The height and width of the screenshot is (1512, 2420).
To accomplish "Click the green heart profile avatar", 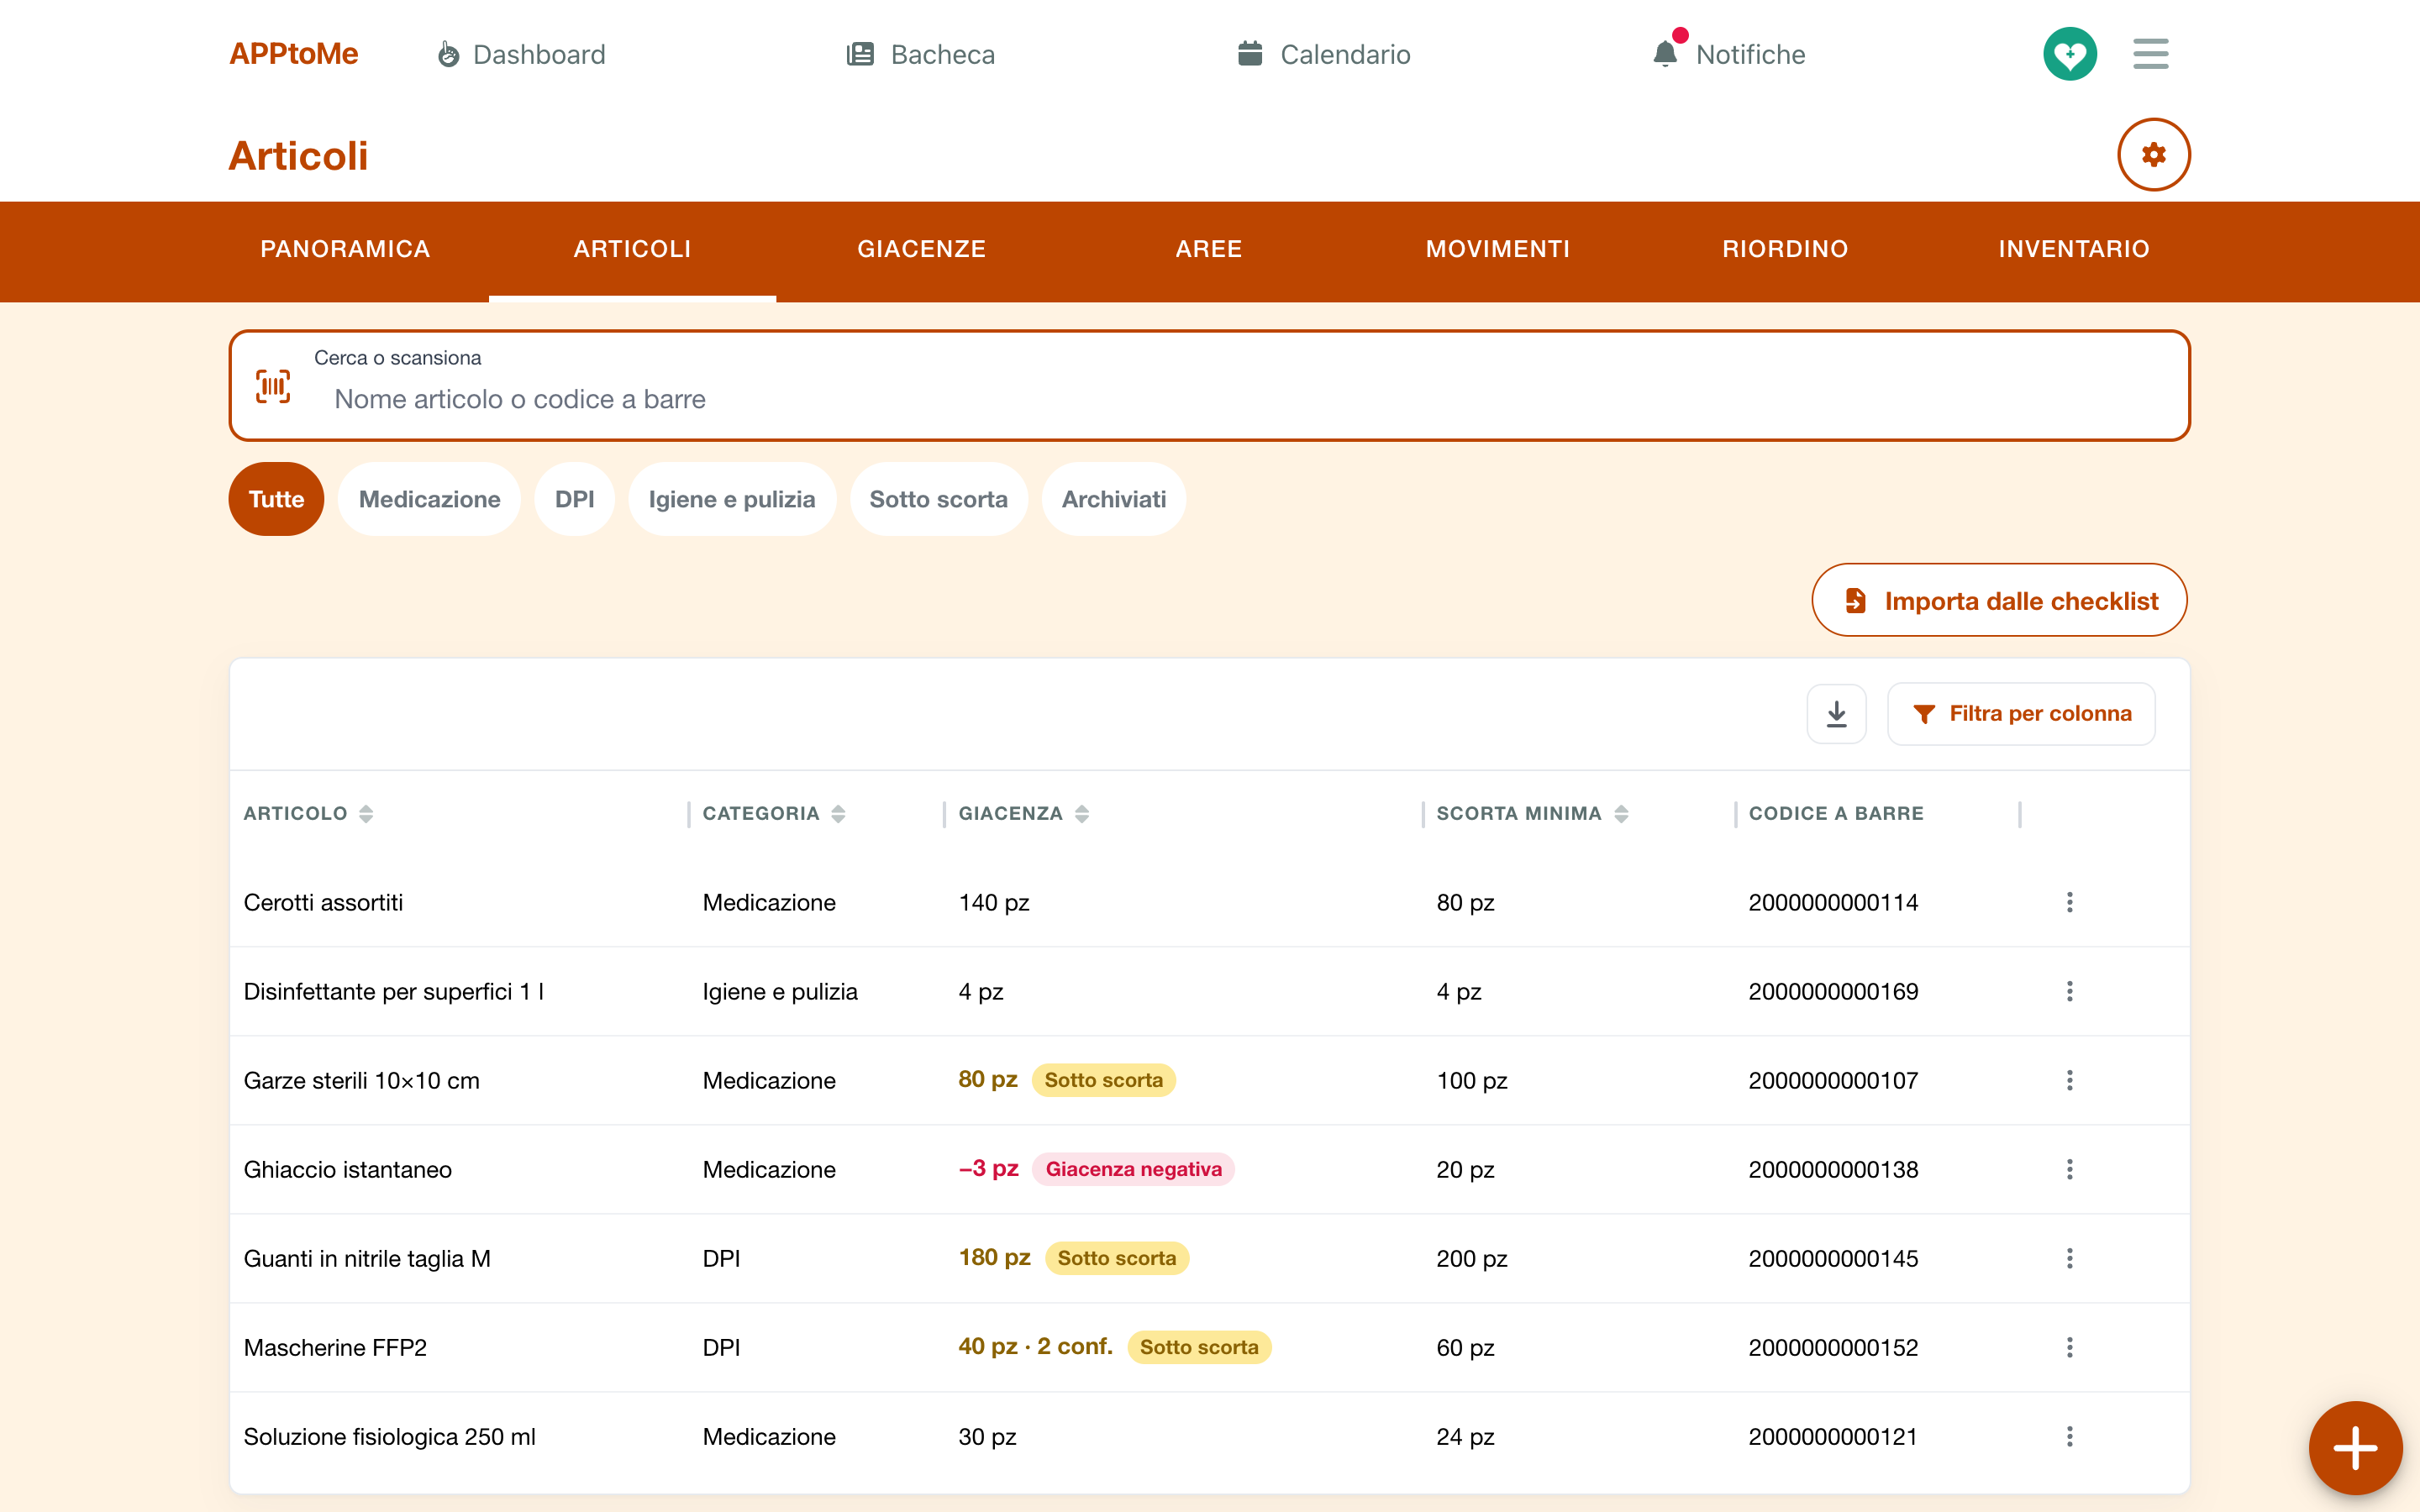I will pos(2069,54).
